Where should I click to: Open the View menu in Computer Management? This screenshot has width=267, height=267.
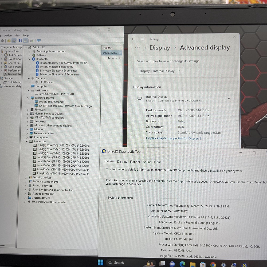pyautogui.click(x=17, y=36)
